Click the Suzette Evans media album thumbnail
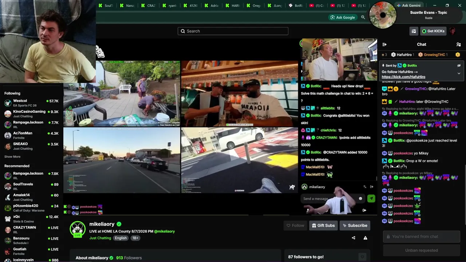The height and width of the screenshot is (262, 466). 383,15
